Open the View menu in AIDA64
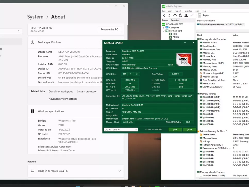249x187 pixels. click(x=170, y=11)
